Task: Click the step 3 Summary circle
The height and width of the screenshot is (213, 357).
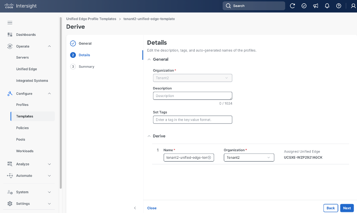Action: 73,66
